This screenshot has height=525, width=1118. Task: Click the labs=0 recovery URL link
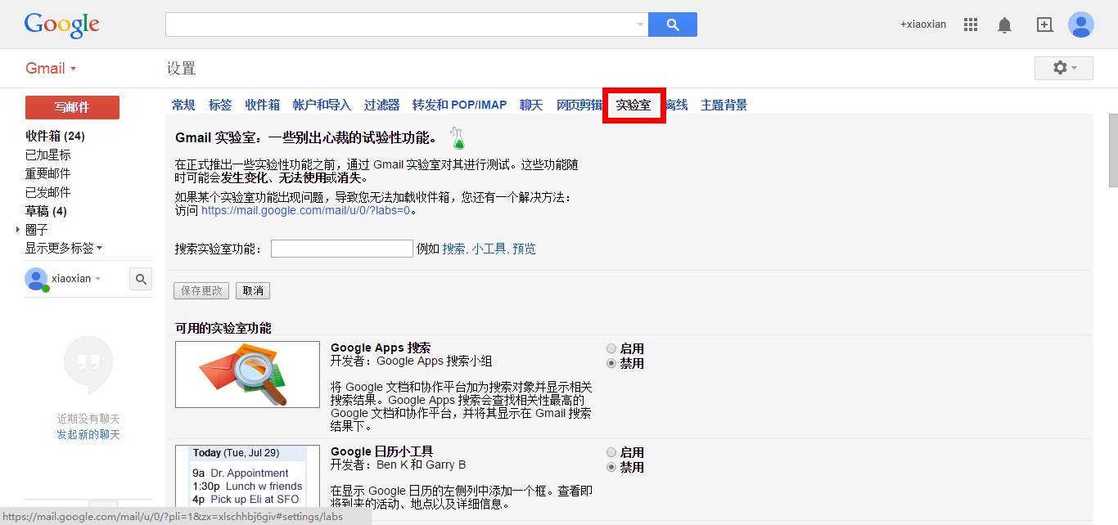pos(305,210)
